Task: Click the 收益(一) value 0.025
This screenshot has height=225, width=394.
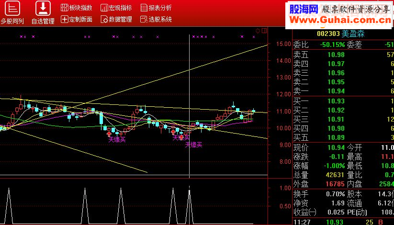Action: tap(336, 213)
